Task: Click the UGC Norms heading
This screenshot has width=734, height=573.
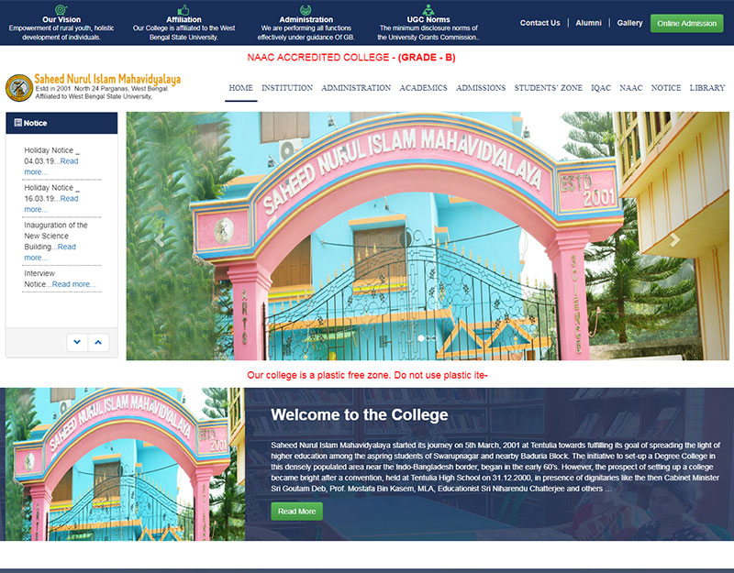Action: pyautogui.click(x=428, y=19)
